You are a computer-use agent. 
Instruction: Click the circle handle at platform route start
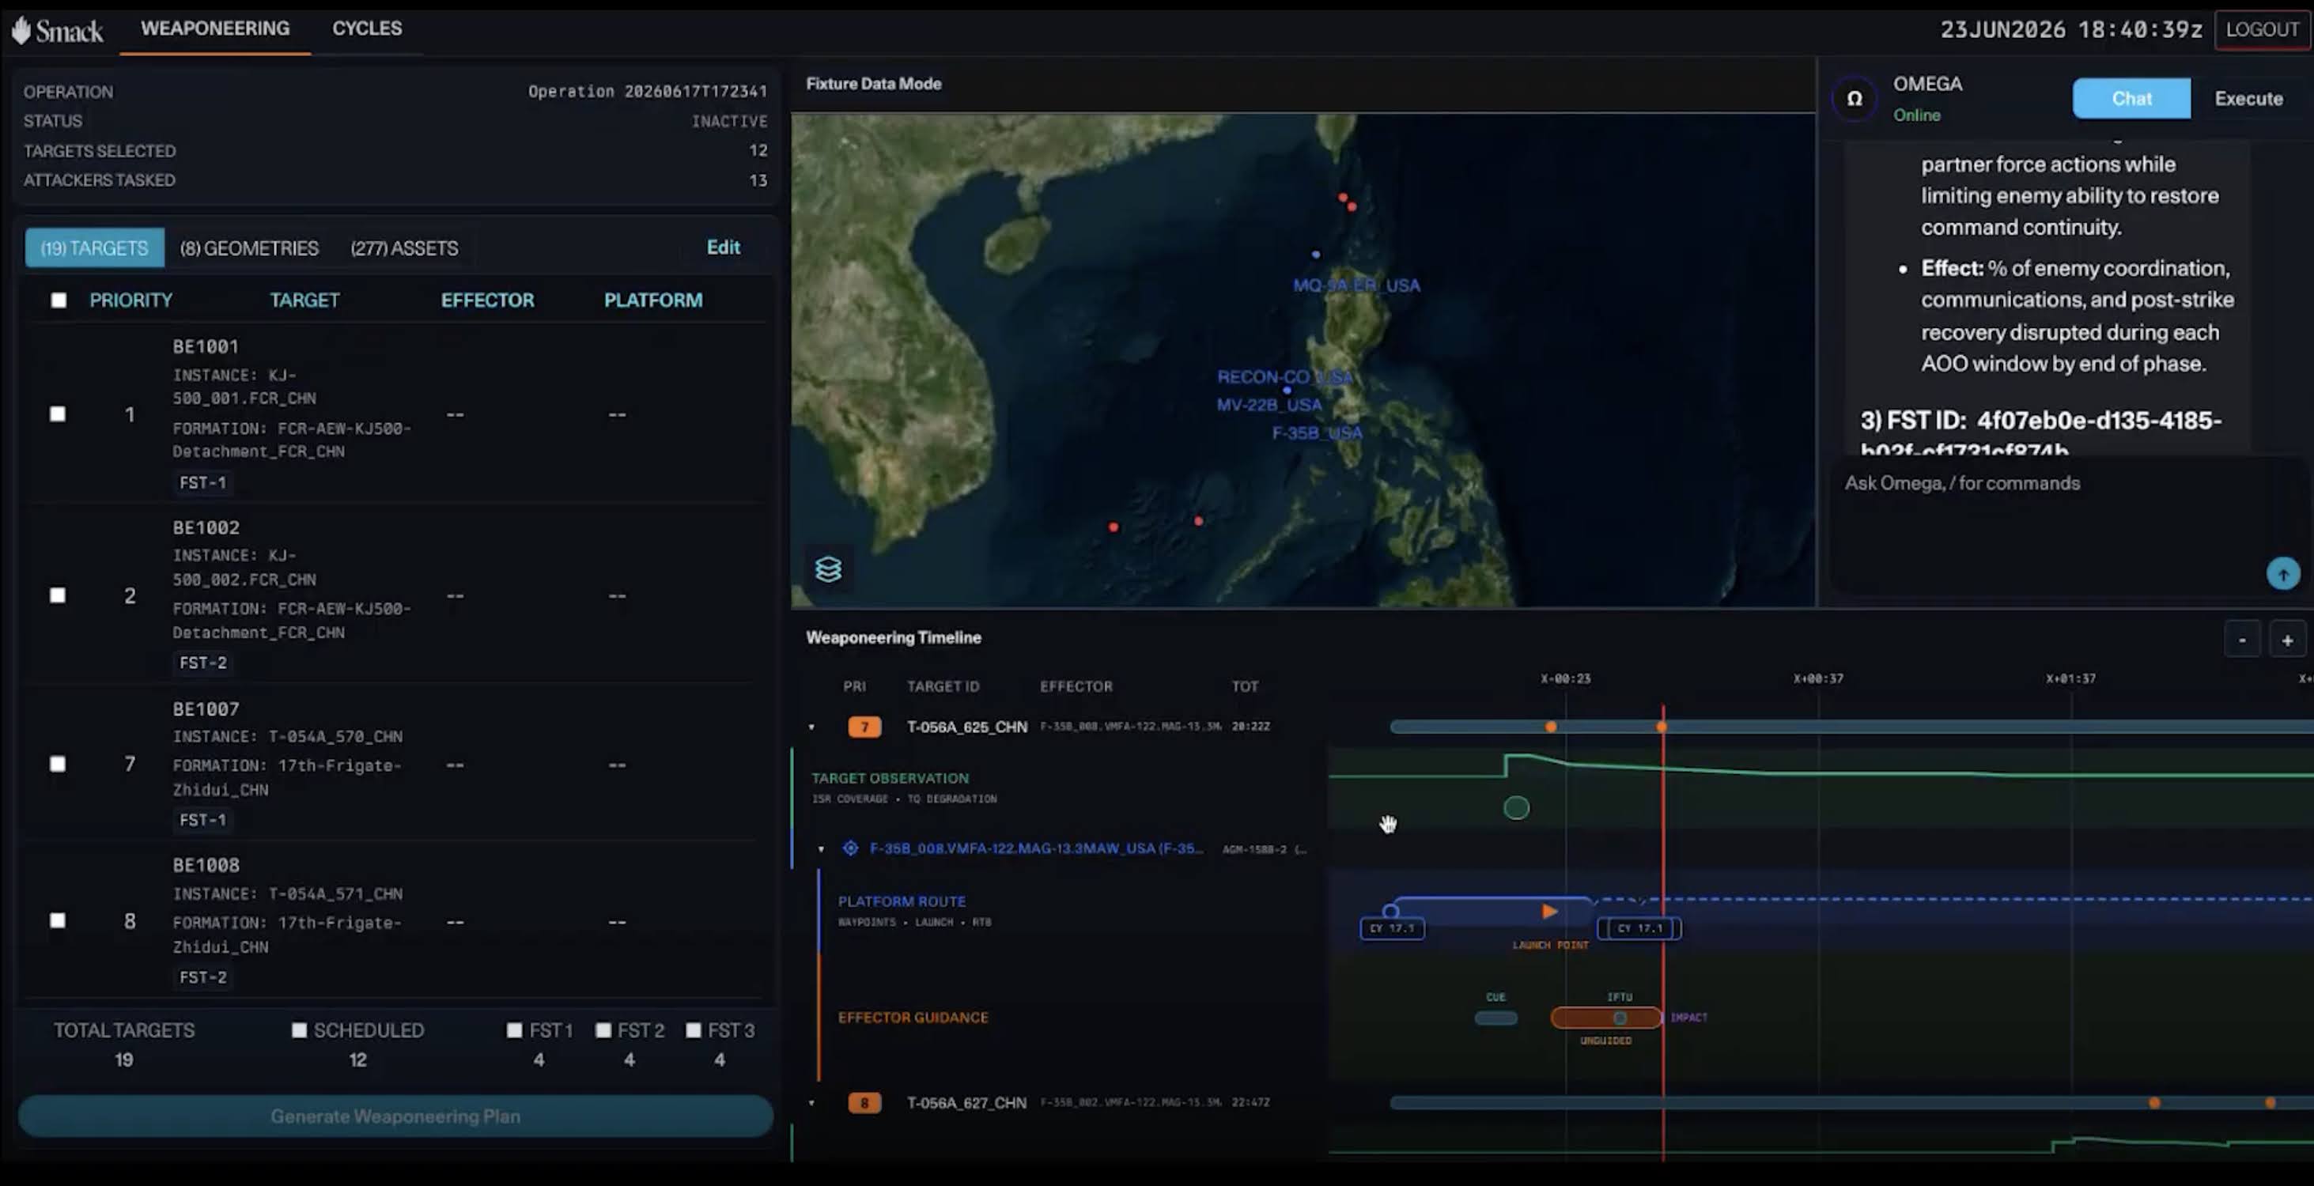[1390, 912]
